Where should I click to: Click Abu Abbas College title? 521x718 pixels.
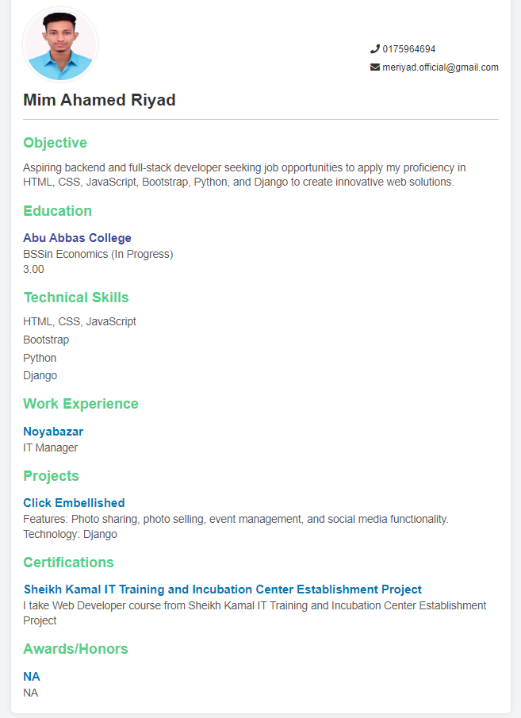pos(77,238)
